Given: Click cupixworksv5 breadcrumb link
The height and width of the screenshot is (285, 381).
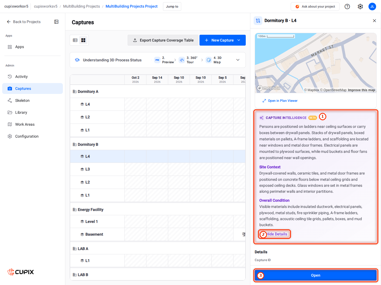Looking at the screenshot, I should [x=46, y=6].
